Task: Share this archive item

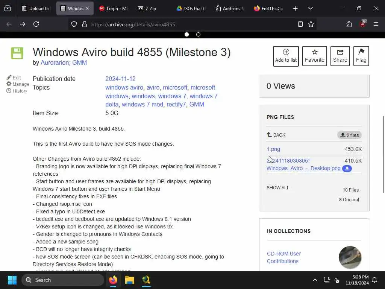Action: tap(340, 56)
